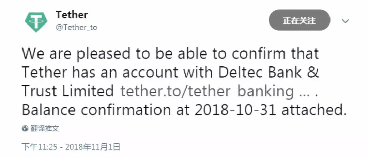The image size is (368, 158).
Task: Open the Tether display name profile
Action: click(x=72, y=15)
